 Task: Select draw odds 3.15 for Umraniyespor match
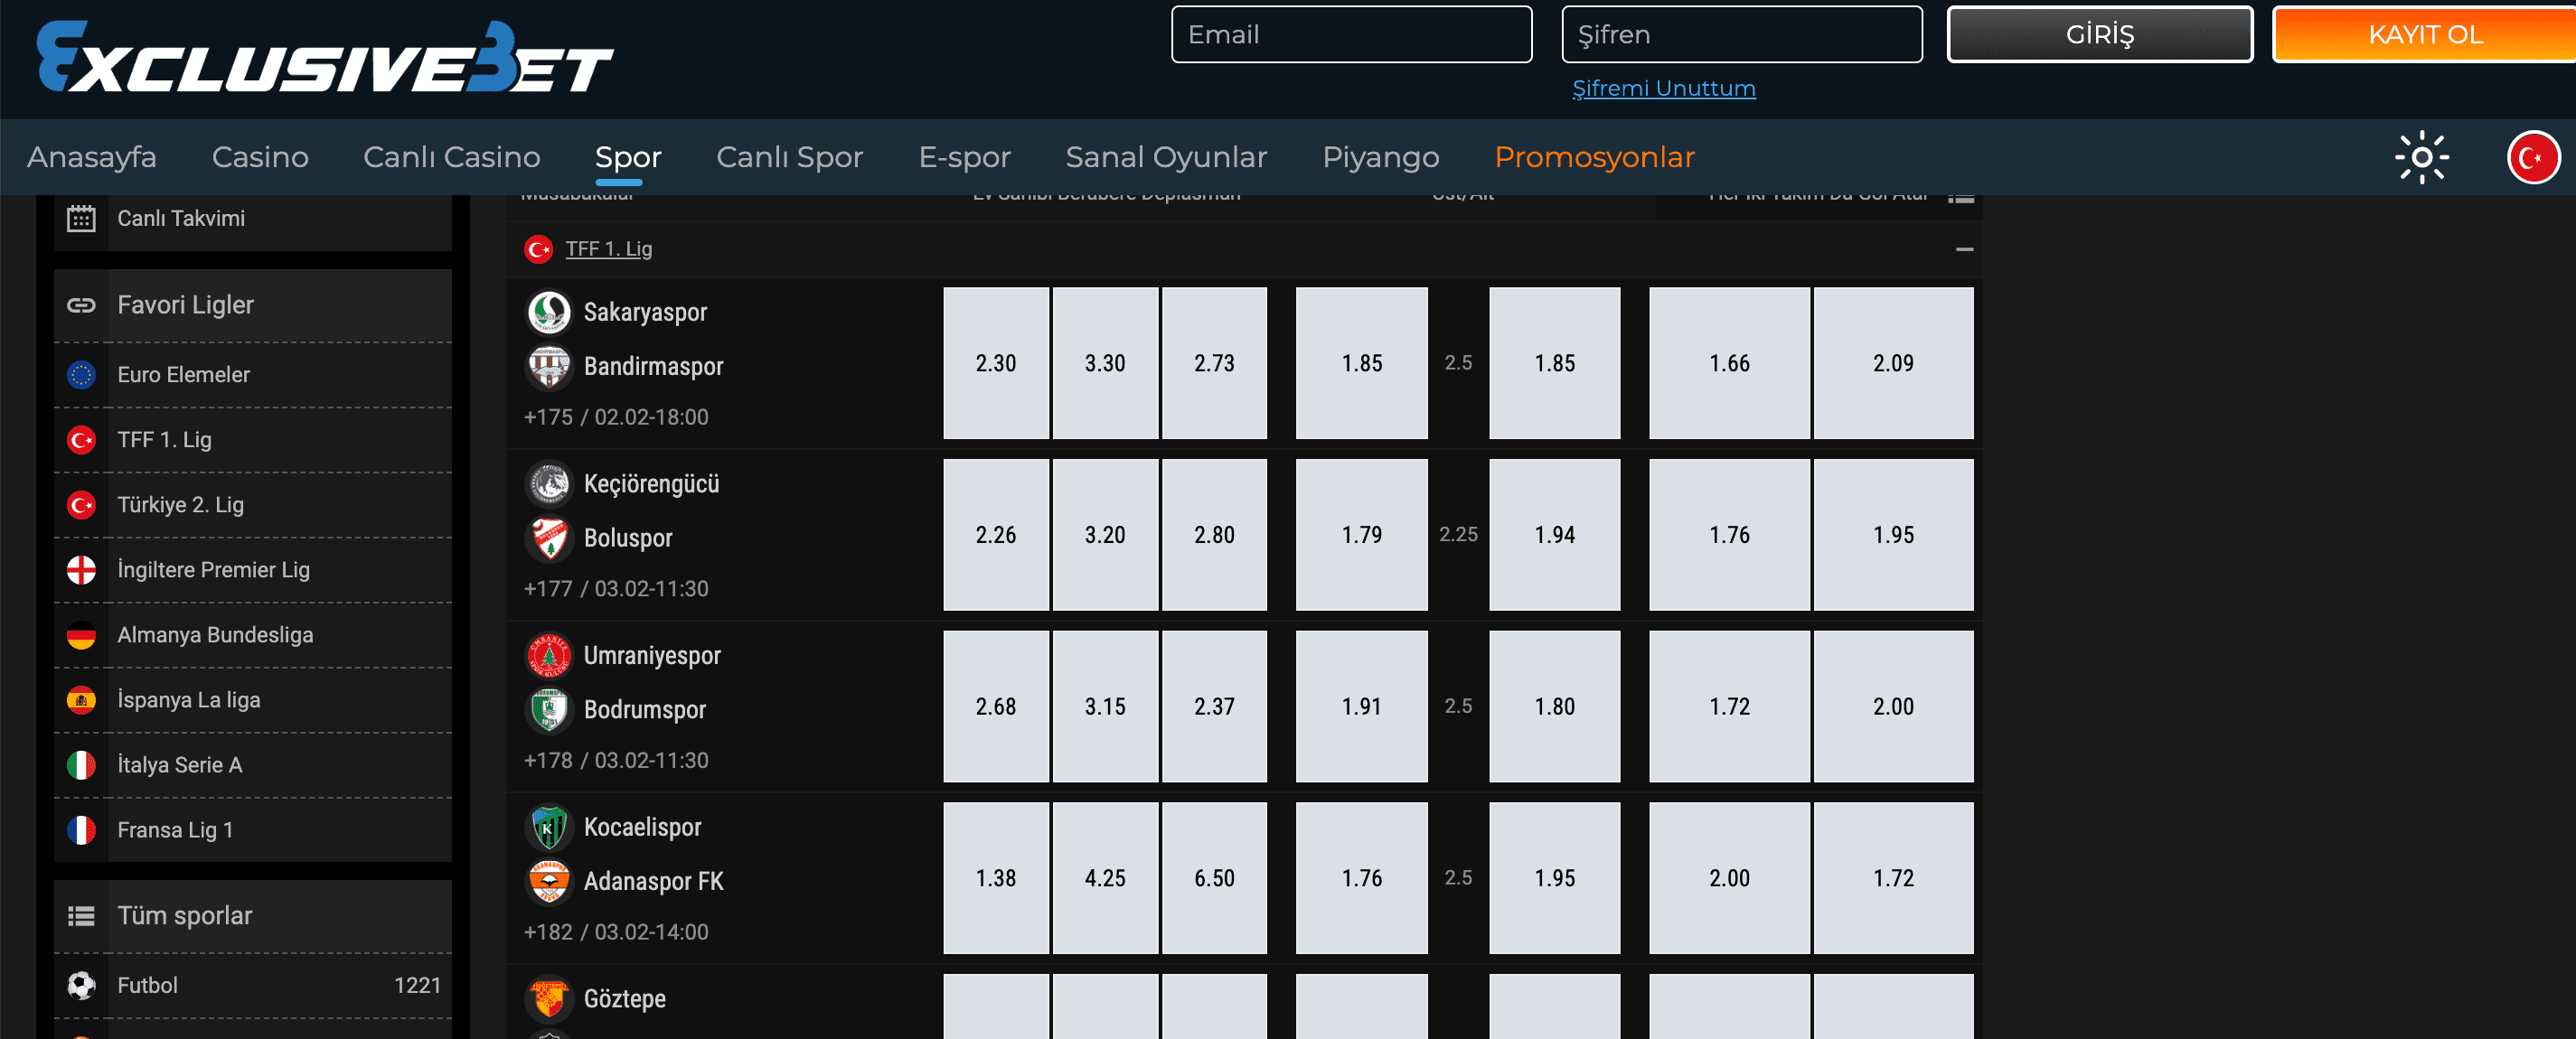pos(1104,707)
